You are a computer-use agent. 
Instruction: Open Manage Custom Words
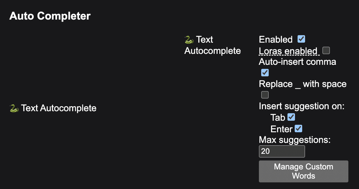[x=303, y=171]
